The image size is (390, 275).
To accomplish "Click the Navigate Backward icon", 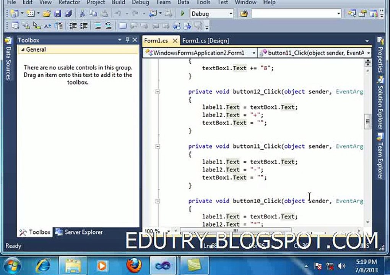I will pyautogui.click(x=153, y=13).
